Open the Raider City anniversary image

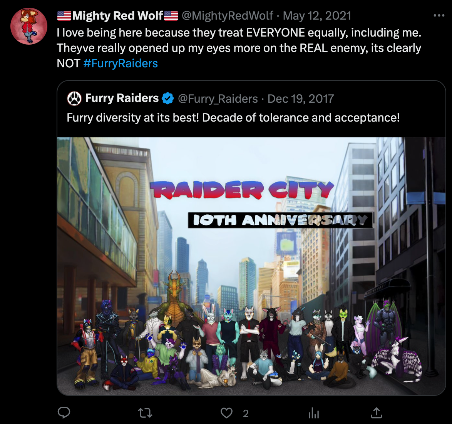point(251,266)
